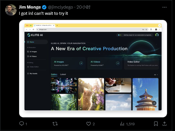This screenshot has height=131, width=175.
Task: Click the retweet icon
Action: point(55,124)
